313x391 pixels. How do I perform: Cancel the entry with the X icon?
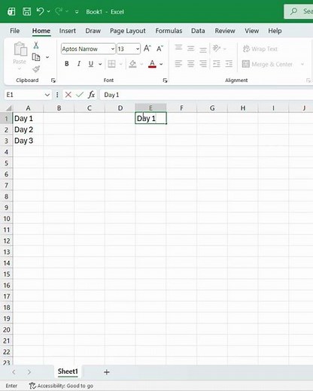tap(68, 95)
